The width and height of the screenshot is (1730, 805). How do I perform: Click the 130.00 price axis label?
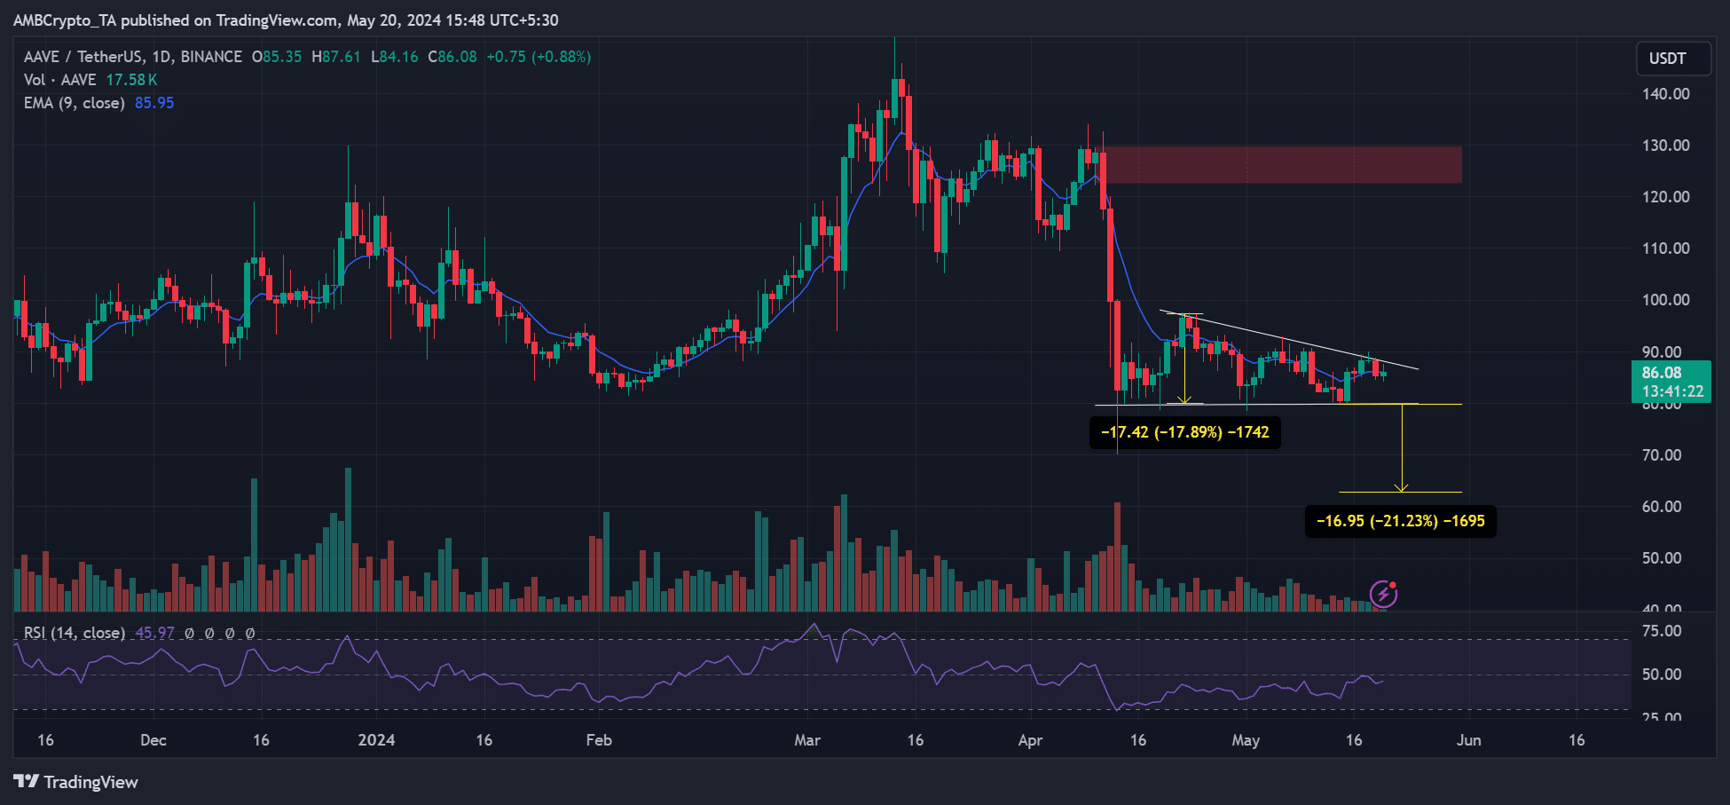(x=1665, y=146)
